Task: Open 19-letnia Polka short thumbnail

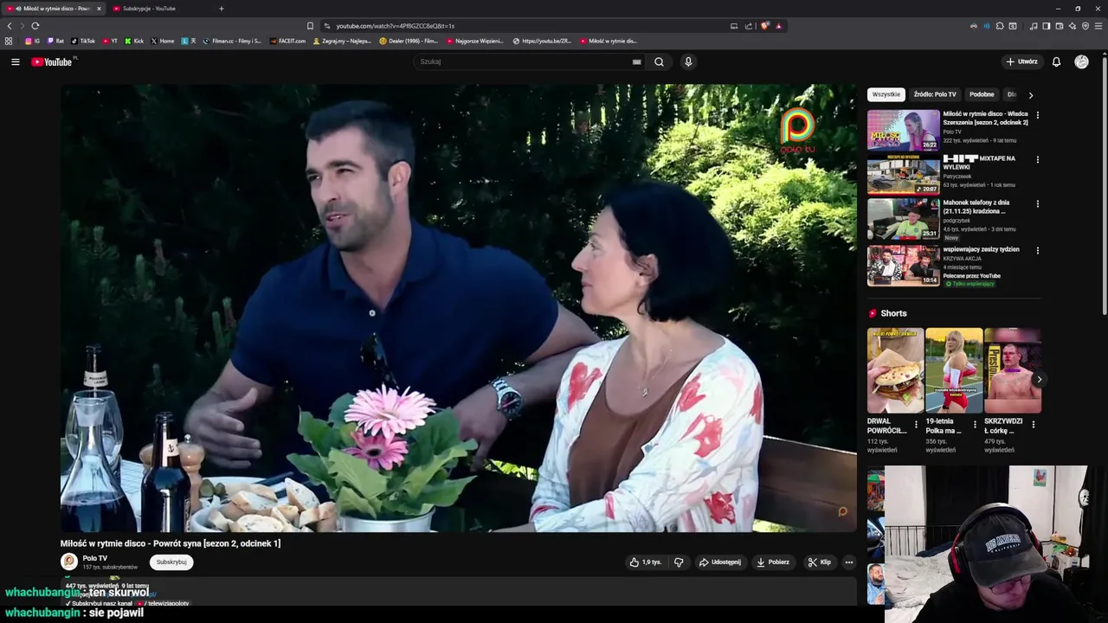Action: pyautogui.click(x=954, y=370)
